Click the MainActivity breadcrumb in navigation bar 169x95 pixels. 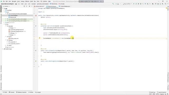[54, 4]
